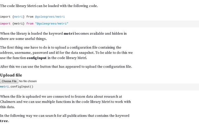Click the 'from' keyword in code cell

(x=30, y=24)
